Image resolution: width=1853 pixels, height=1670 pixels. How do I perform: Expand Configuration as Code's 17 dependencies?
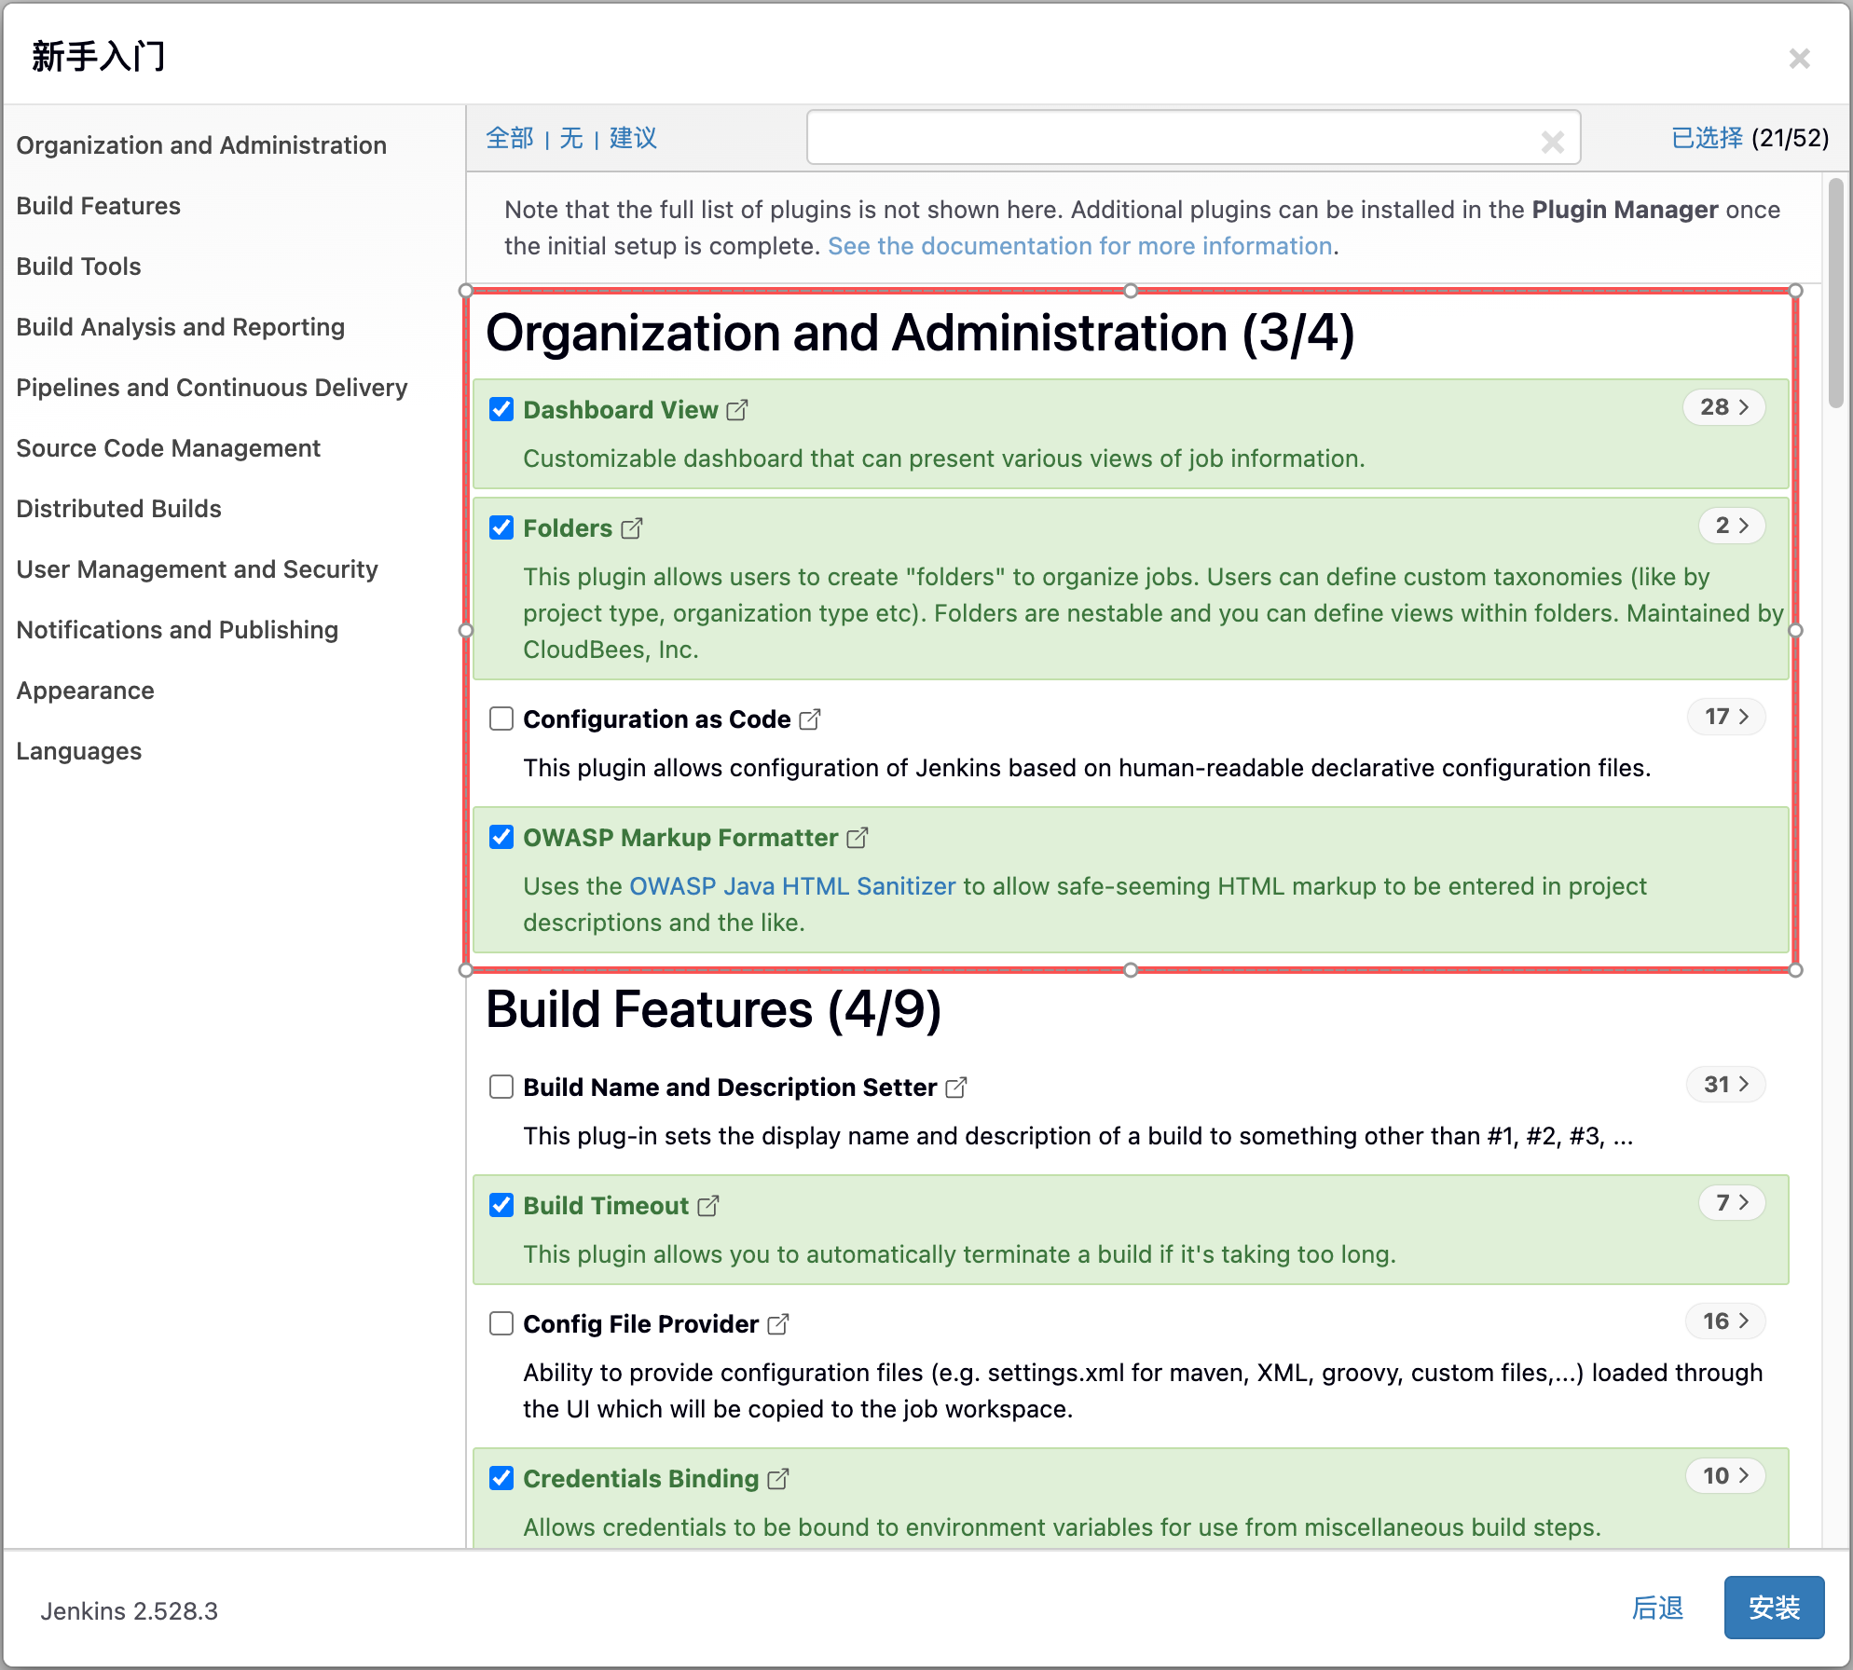pos(1725,717)
